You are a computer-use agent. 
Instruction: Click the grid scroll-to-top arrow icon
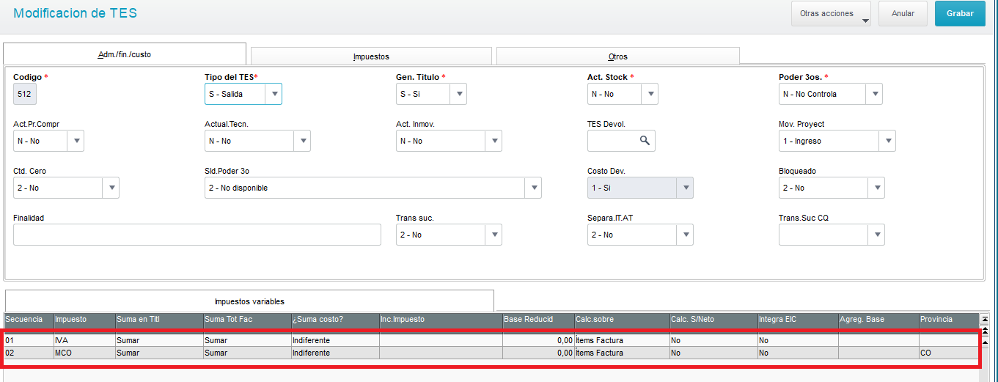coord(985,320)
